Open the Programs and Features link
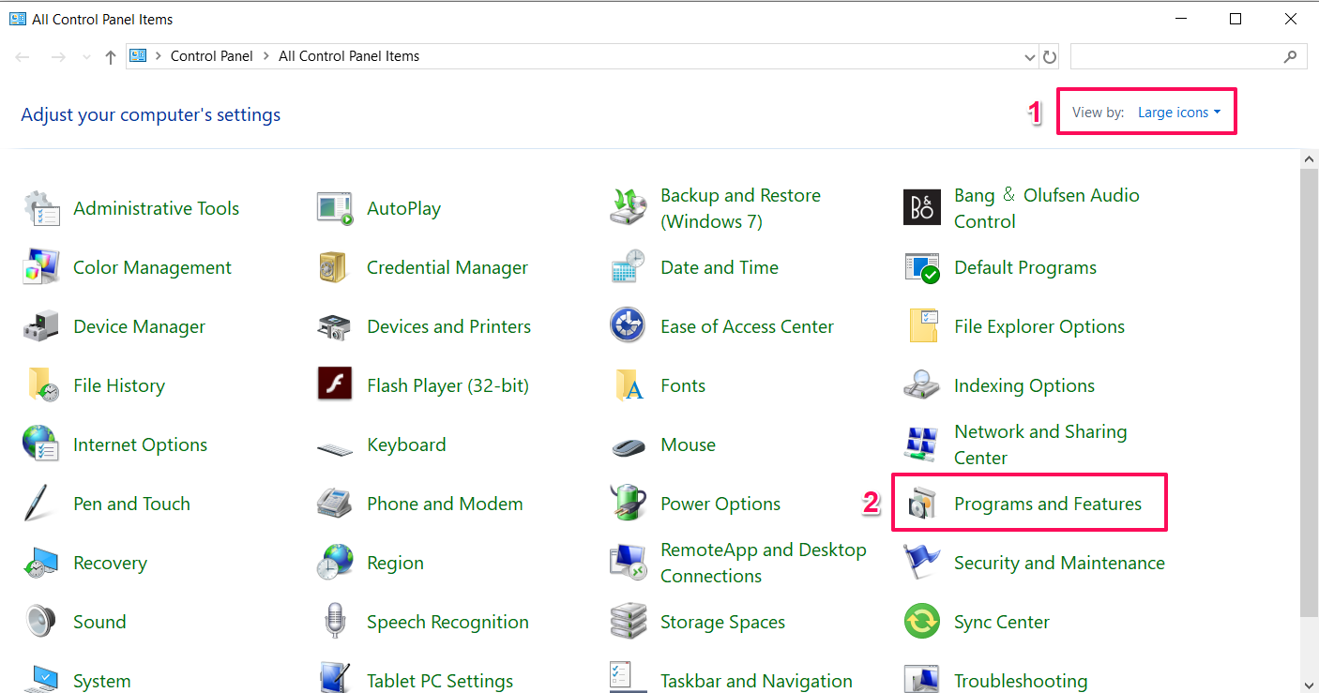Image resolution: width=1319 pixels, height=693 pixels. (x=1047, y=504)
